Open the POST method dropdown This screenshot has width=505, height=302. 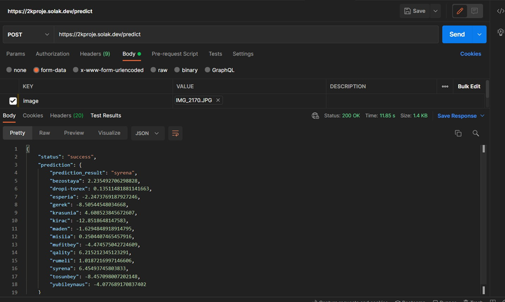[28, 34]
